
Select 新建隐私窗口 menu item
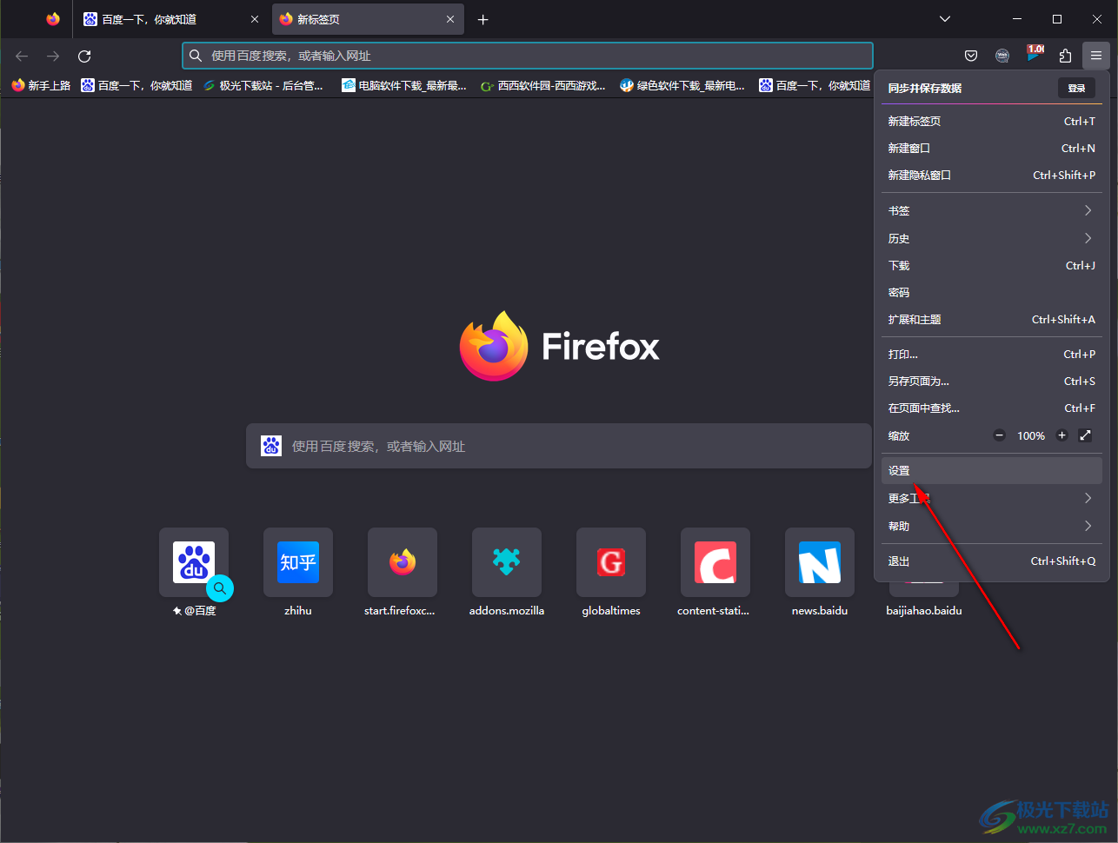(x=991, y=175)
